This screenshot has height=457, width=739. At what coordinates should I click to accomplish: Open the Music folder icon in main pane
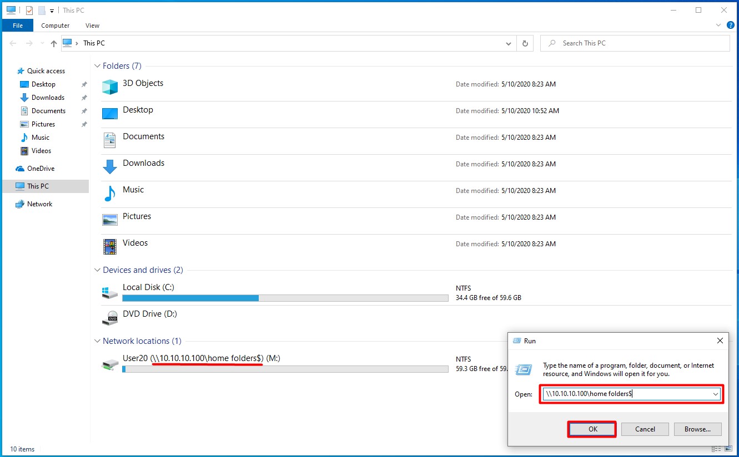coord(110,193)
